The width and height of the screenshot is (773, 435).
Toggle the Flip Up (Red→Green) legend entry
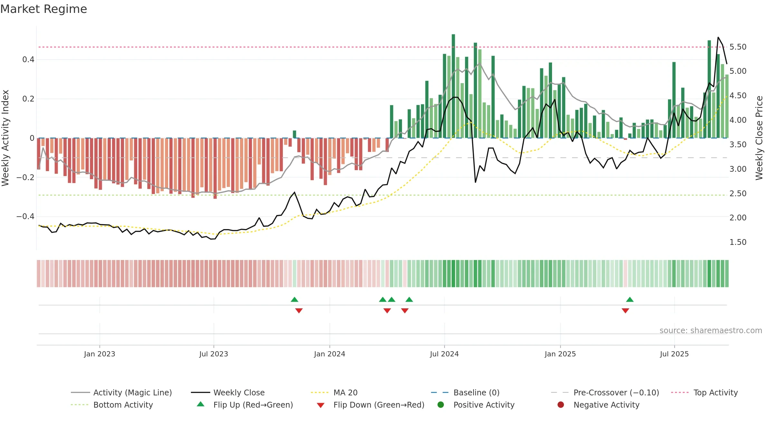click(245, 405)
